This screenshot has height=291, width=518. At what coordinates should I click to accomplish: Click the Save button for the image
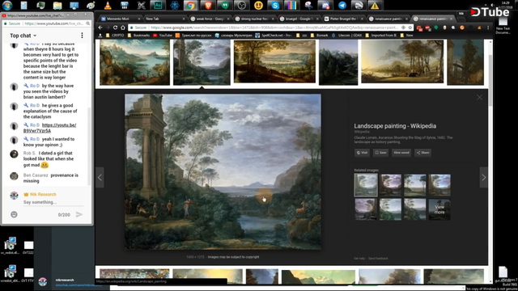[380, 153]
